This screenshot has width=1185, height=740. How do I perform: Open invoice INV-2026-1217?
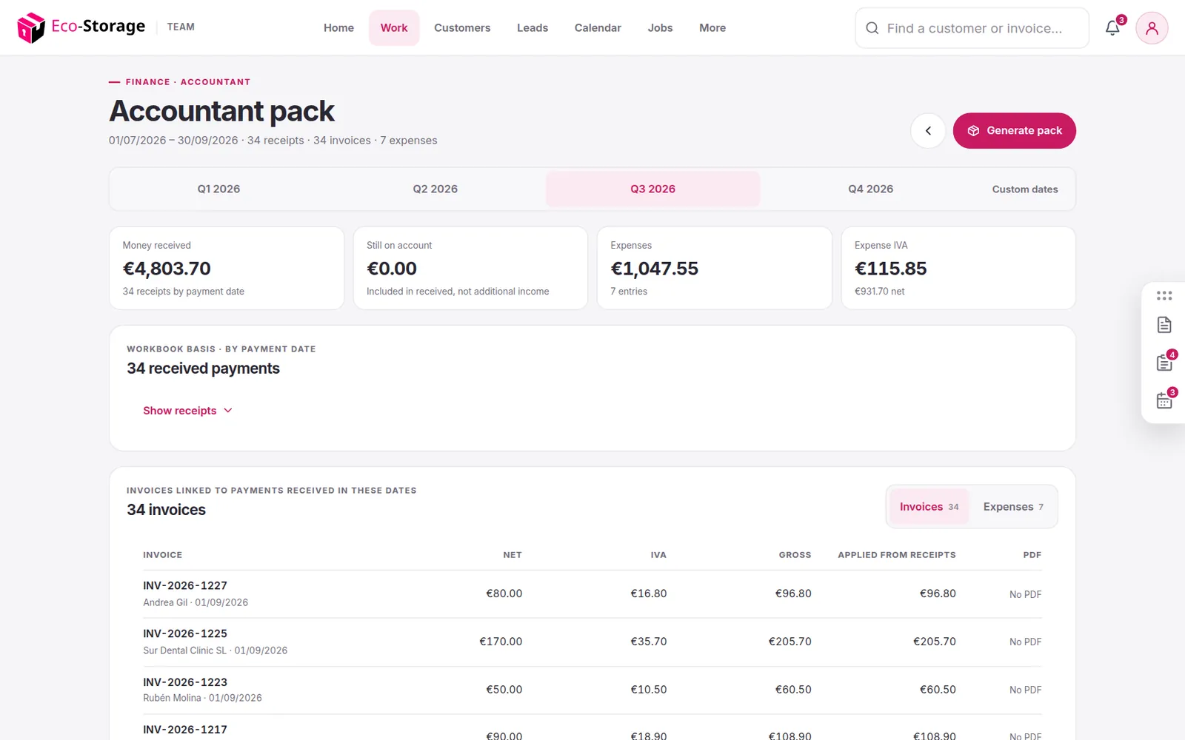[185, 730]
